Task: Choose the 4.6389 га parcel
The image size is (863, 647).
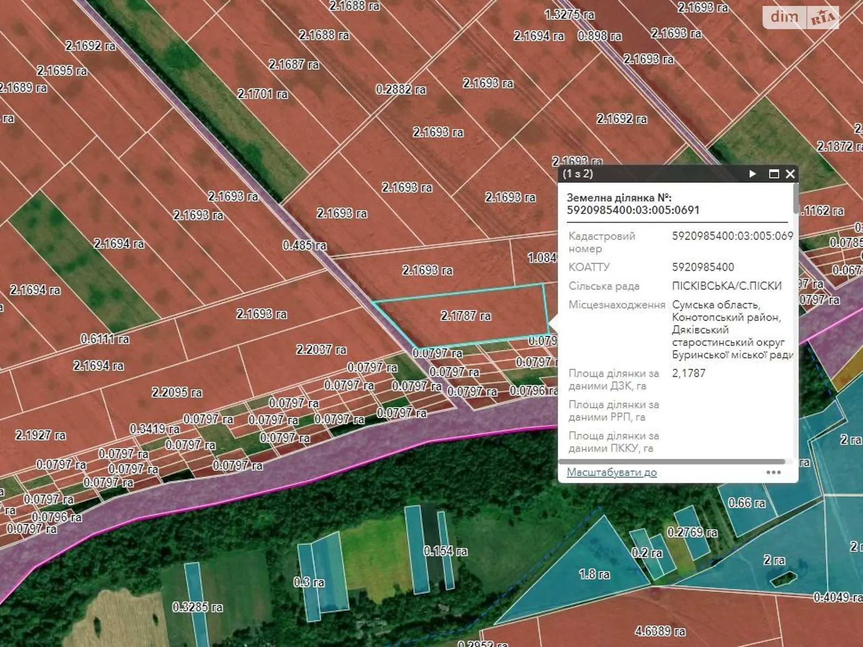Action: point(660,631)
